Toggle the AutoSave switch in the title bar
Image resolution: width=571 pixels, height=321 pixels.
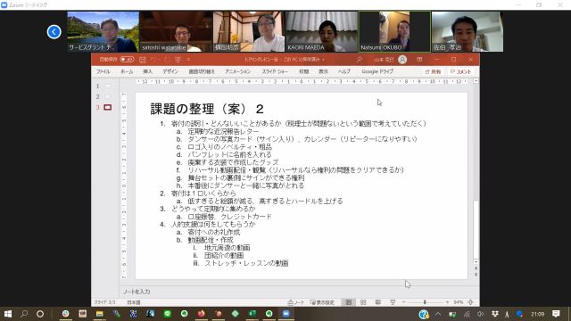pos(127,60)
